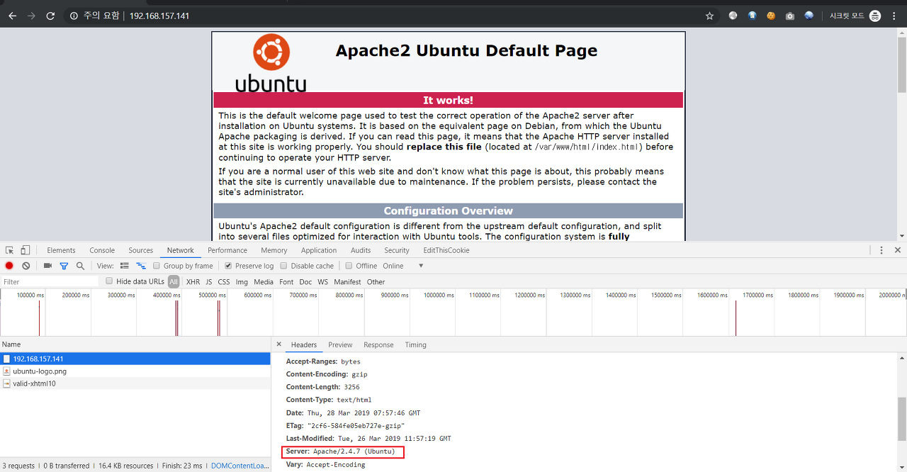Click the address bar URL
Image resolution: width=907 pixels, height=472 pixels.
click(159, 16)
